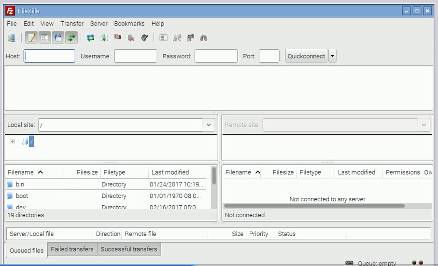Sort local list by Filesize header

81,172
